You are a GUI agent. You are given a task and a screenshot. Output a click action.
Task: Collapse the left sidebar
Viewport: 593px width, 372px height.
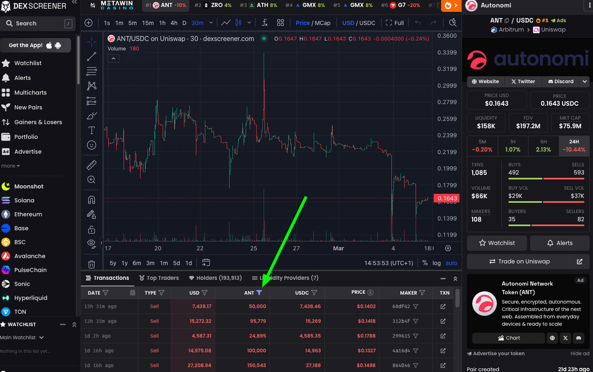point(74,2)
